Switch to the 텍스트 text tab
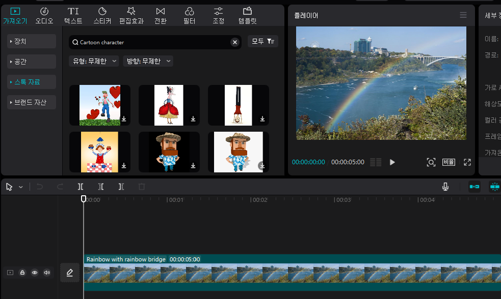The image size is (501, 299). tap(73, 16)
